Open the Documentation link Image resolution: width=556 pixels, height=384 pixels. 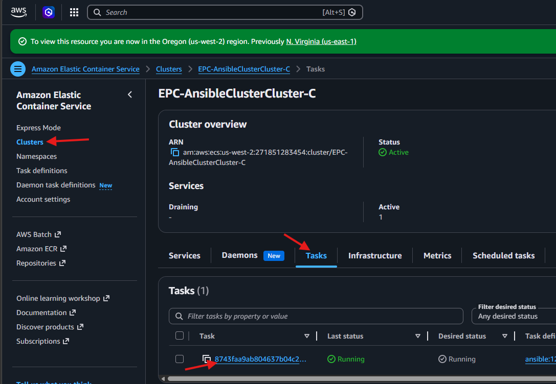click(x=41, y=313)
